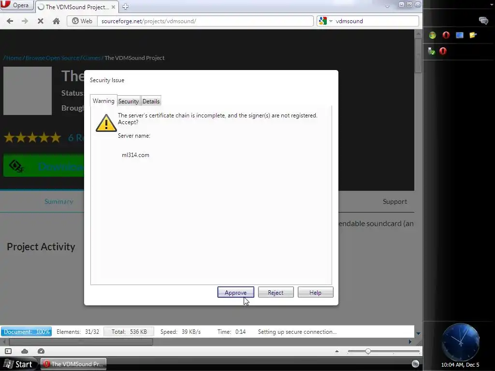Open the Opera Turbo speedometer icon
This screenshot has height=371, width=495.
click(41, 351)
